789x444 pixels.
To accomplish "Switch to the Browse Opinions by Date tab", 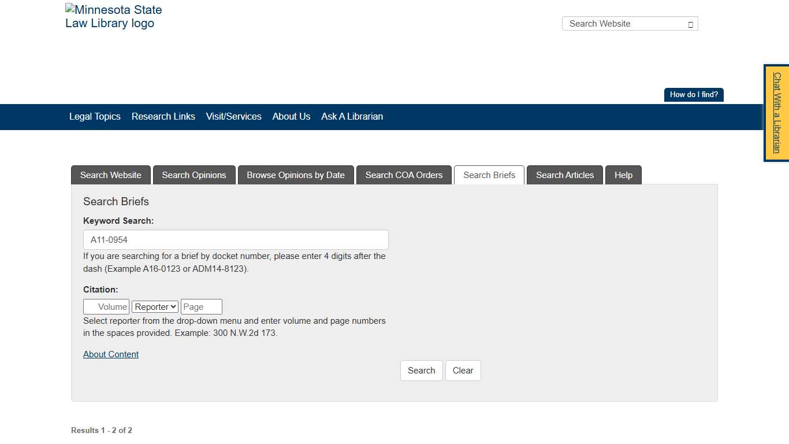I will pos(296,175).
